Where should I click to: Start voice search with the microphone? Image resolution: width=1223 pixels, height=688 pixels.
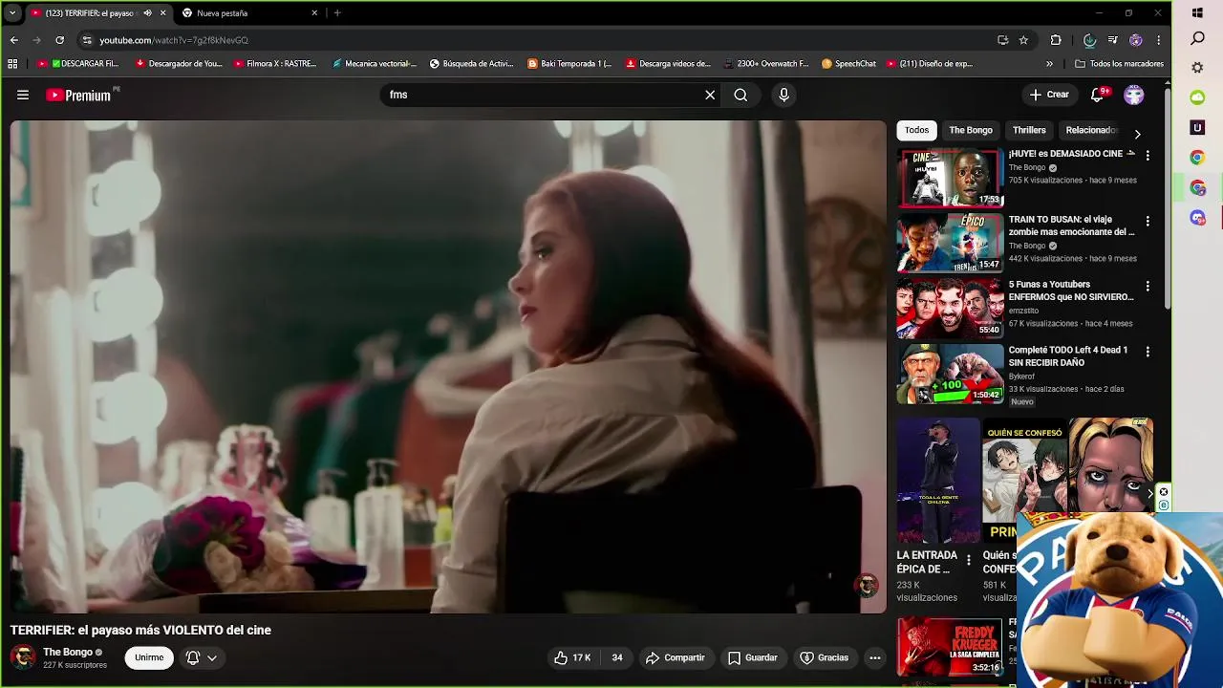783,95
